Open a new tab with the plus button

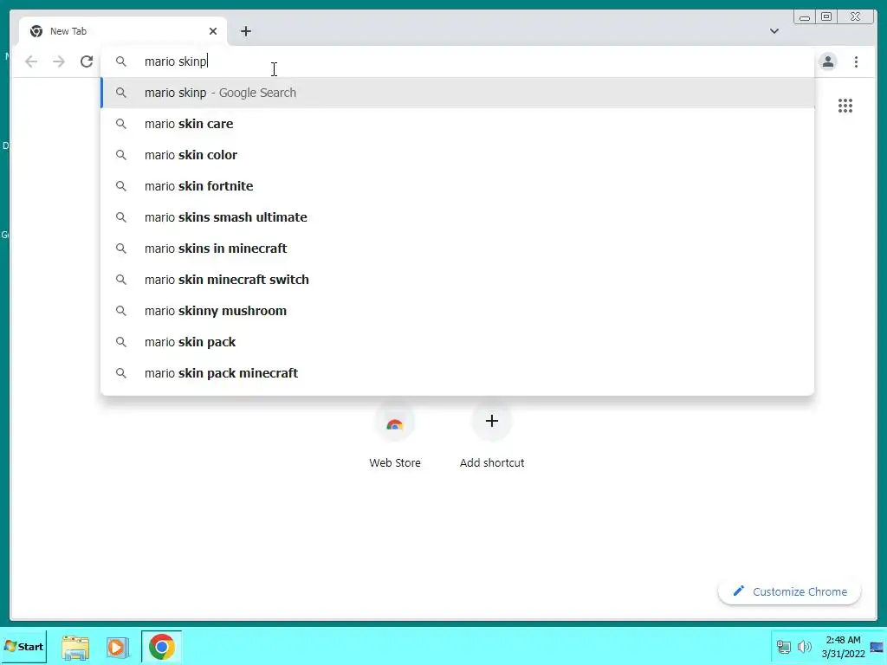pos(245,31)
